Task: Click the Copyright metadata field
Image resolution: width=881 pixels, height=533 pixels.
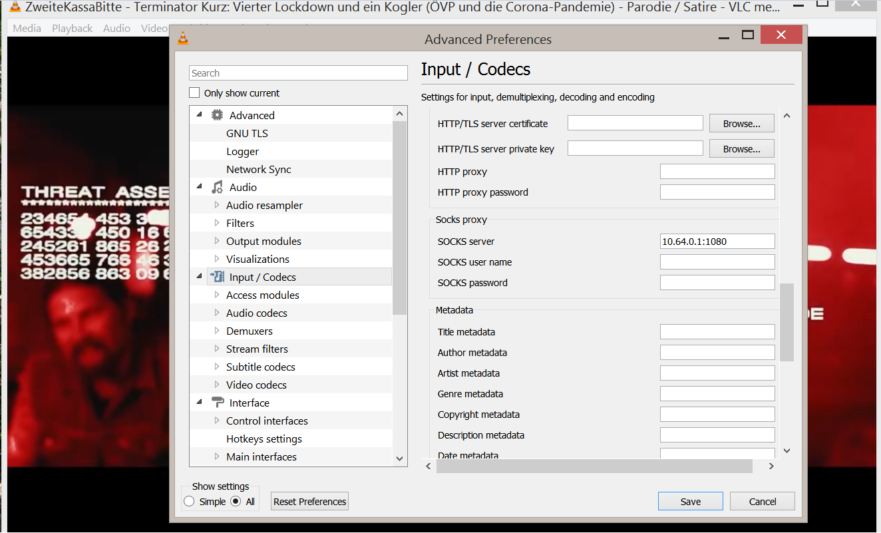Action: 717,415
